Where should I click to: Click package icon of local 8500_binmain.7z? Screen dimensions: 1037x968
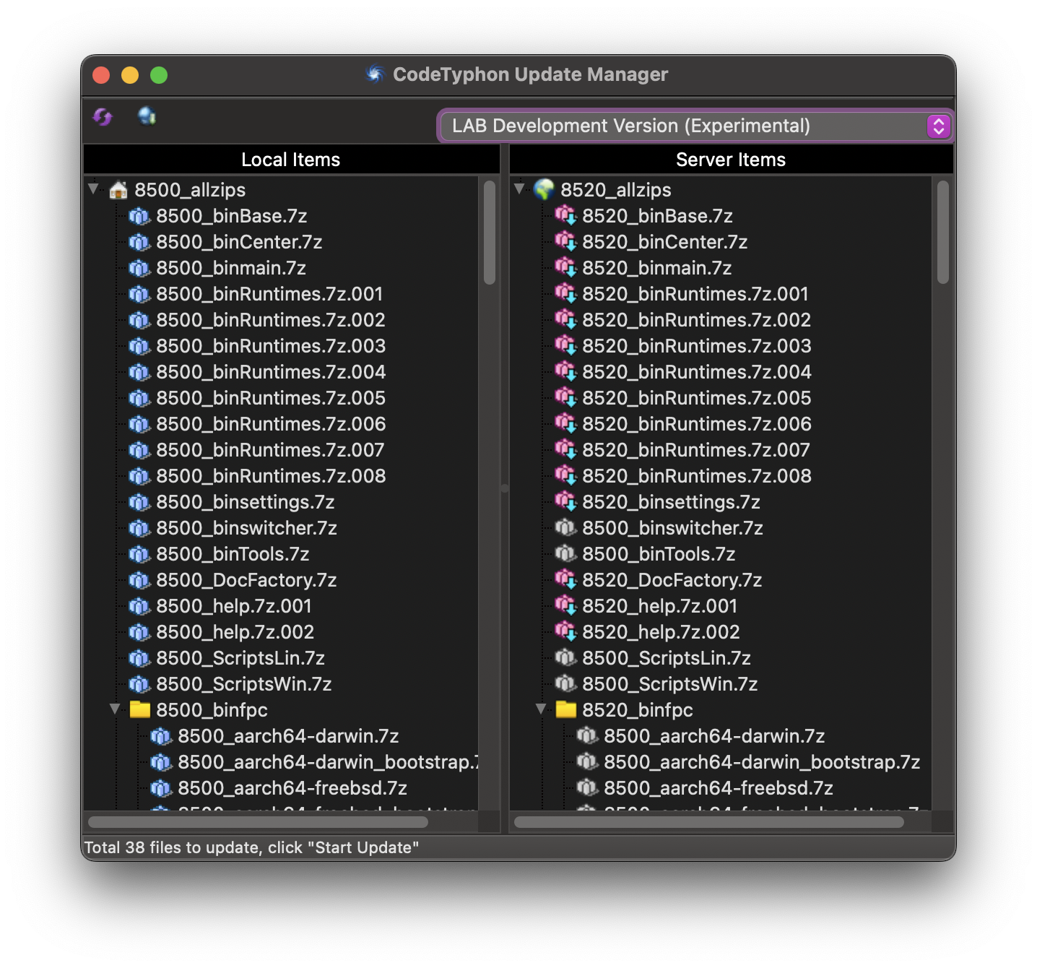[139, 268]
